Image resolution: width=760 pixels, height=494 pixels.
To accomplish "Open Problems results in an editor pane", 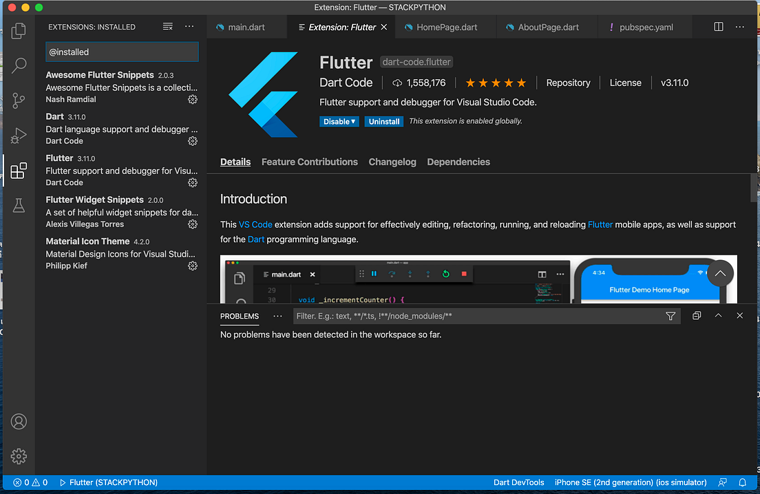I will 696,315.
